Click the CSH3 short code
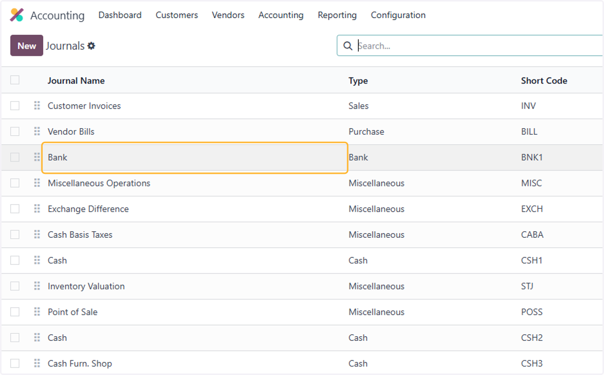Viewport: 604px width, 375px height. (532, 363)
